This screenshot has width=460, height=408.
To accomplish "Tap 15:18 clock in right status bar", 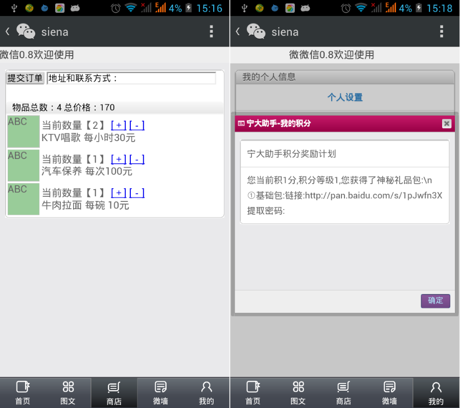I will pos(440,8).
